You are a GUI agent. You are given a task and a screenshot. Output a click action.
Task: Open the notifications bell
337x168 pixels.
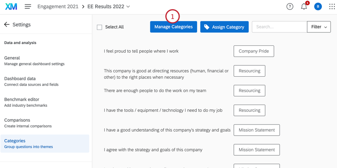point(304,7)
